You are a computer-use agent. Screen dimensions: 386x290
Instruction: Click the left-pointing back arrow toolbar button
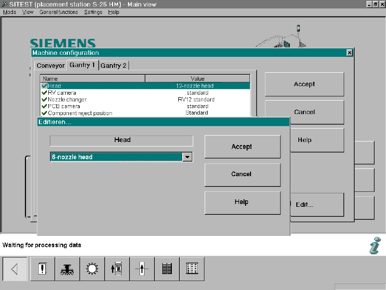tap(15, 270)
